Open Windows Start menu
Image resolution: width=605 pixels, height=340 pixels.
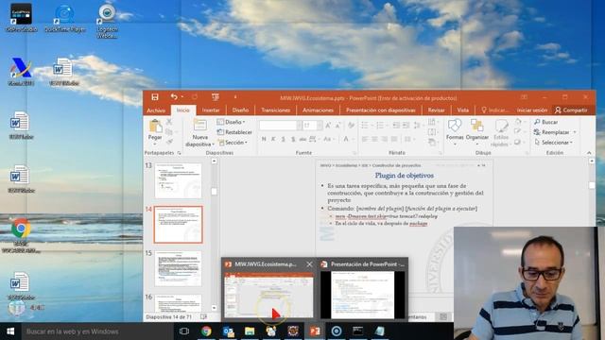point(10,331)
